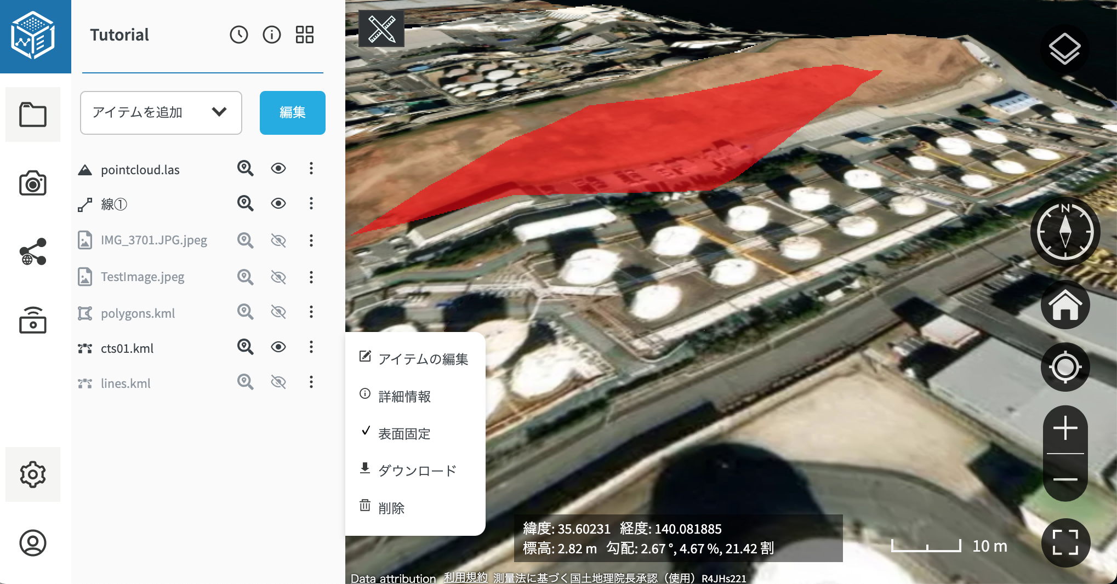Hide the pointcloud.las layer
This screenshot has width=1117, height=584.
pos(278,169)
